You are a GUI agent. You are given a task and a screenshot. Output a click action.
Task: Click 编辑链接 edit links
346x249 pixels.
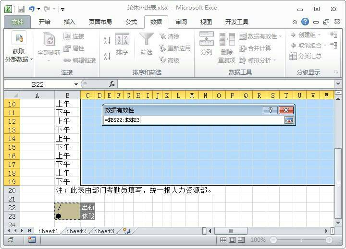pos(80,60)
